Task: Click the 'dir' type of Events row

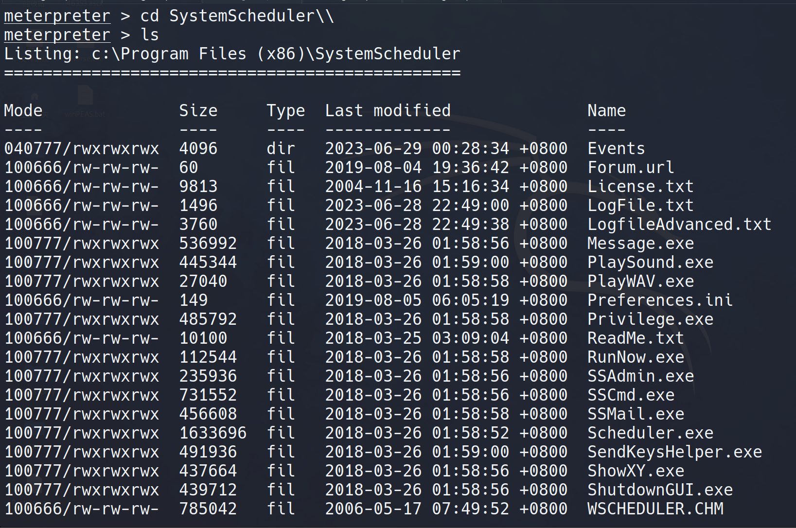Action: point(281,148)
